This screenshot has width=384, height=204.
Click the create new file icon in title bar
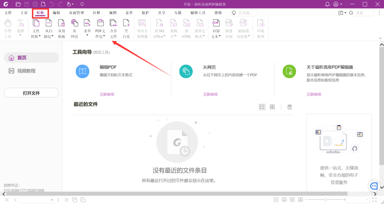coord(44,4)
